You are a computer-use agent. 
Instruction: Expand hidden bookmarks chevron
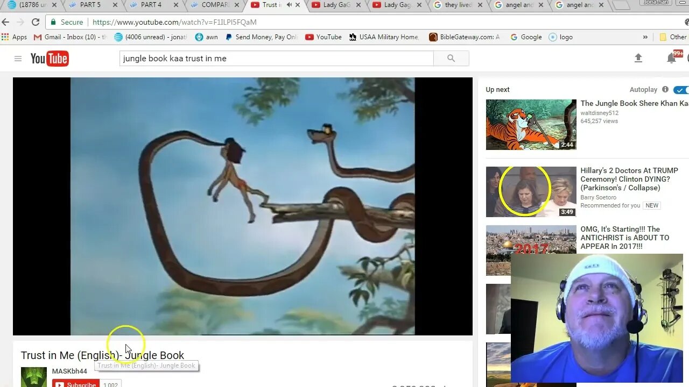[645, 37]
